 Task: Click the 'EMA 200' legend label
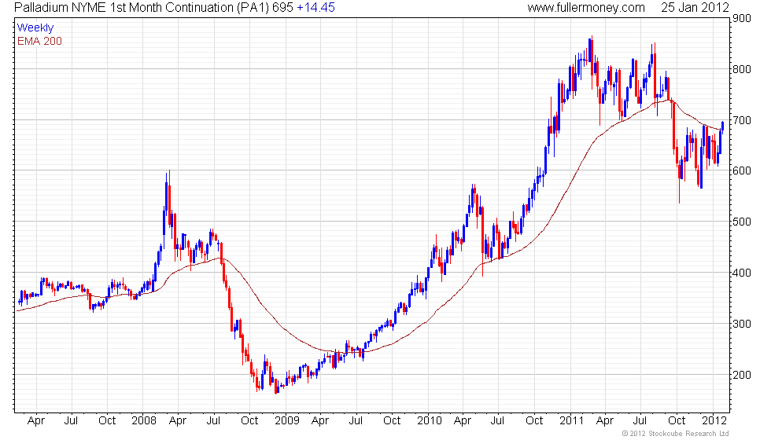[40, 41]
